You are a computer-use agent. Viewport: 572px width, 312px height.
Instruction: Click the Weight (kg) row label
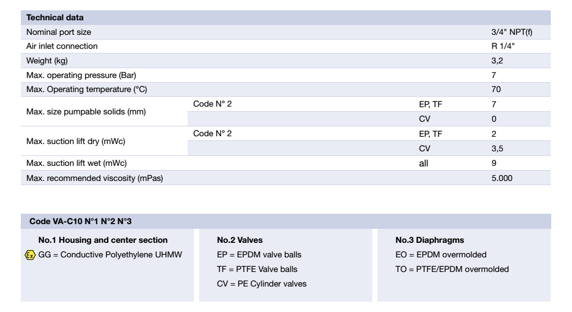[47, 60]
